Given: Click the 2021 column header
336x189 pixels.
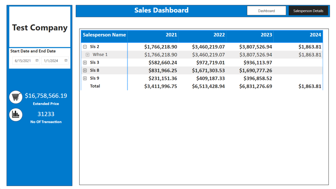Looking at the screenshot, I should [x=171, y=35].
